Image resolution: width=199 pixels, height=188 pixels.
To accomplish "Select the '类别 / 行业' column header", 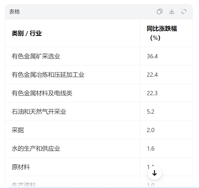I will 27,33.
